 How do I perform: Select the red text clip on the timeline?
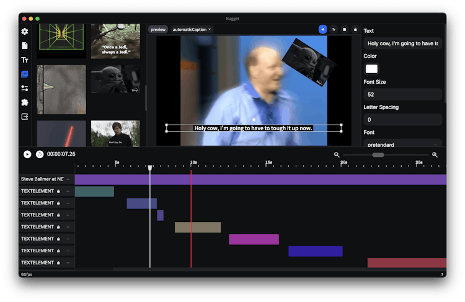coord(407,263)
